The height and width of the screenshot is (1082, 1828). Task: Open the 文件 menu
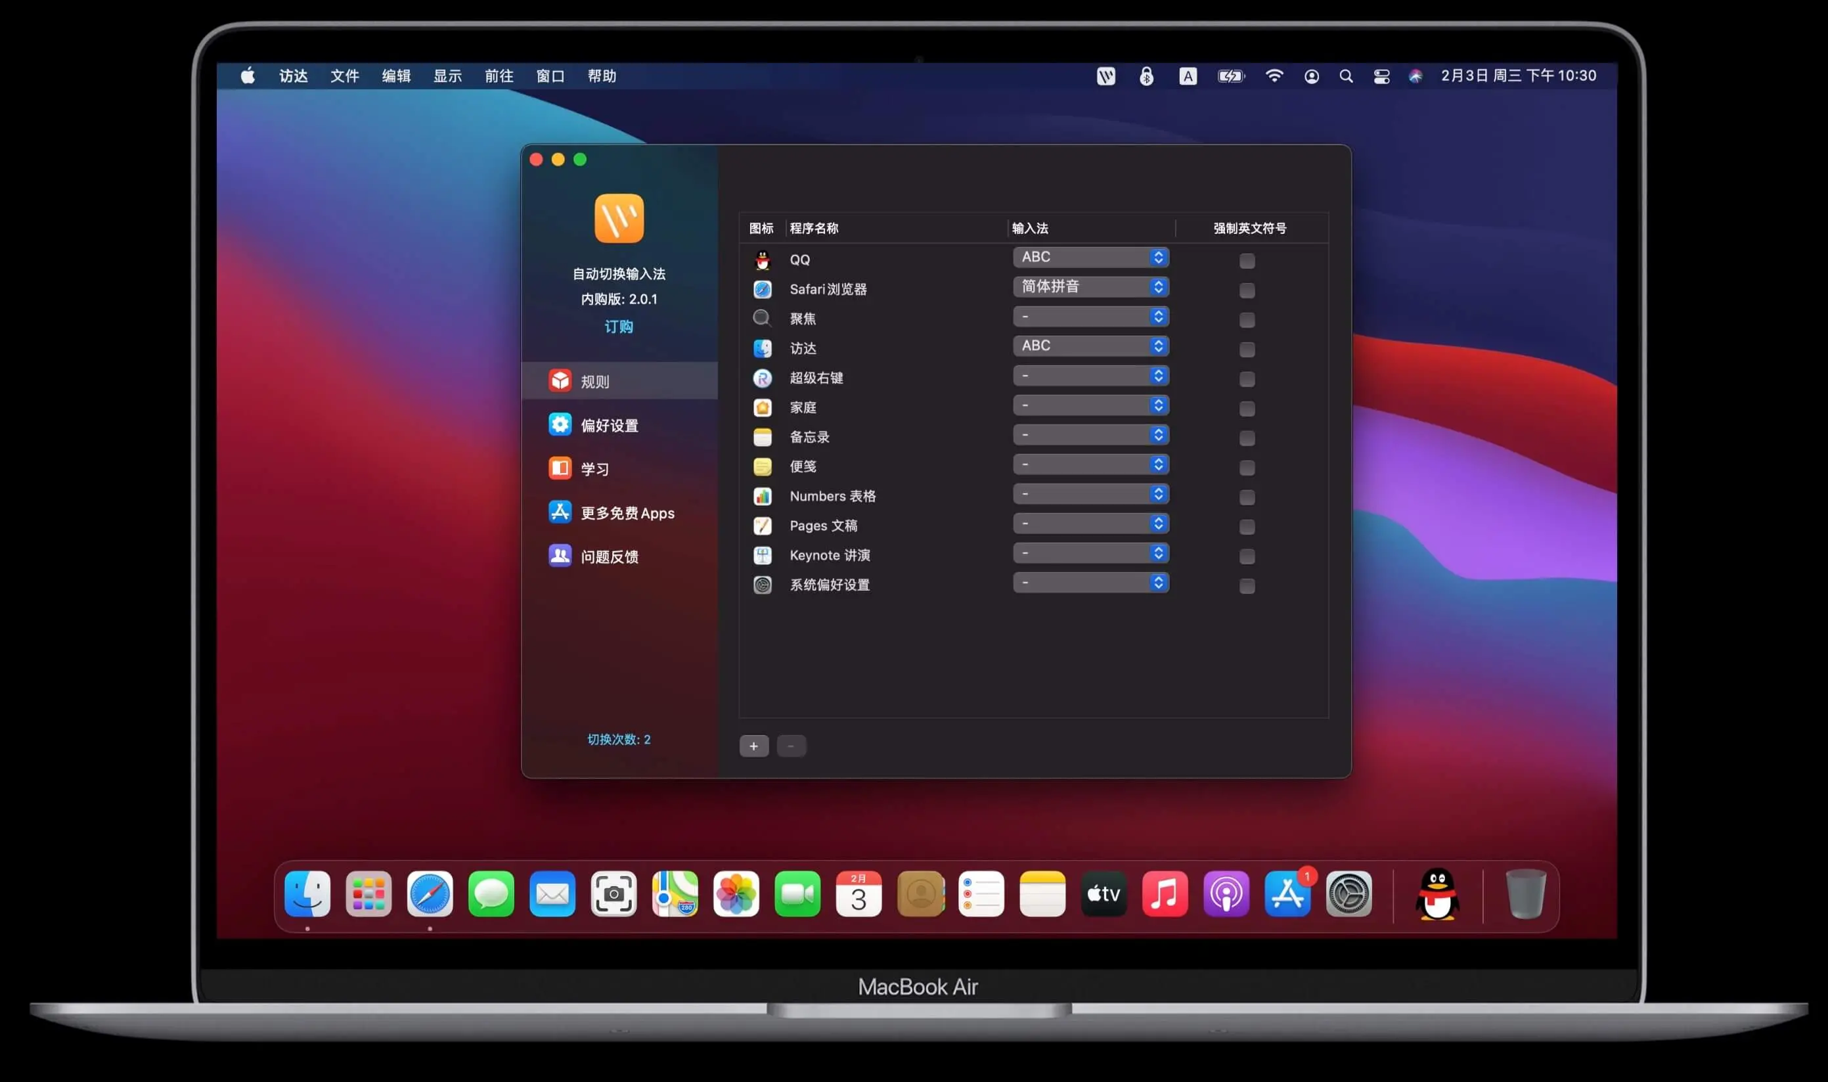[x=345, y=76]
